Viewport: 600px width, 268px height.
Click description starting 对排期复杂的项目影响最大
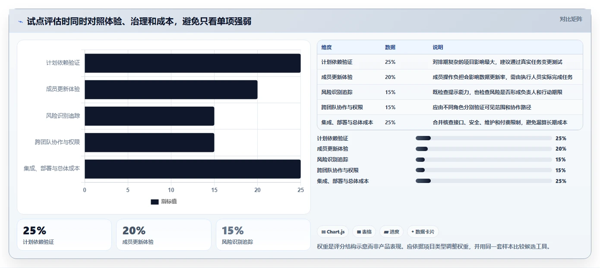[x=498, y=62]
